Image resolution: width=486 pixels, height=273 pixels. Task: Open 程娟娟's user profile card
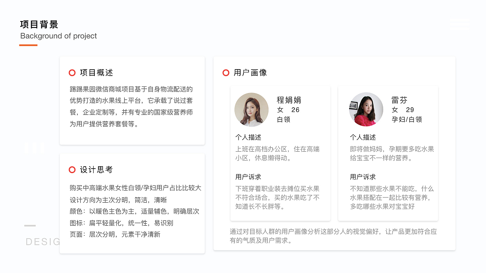[280, 153]
